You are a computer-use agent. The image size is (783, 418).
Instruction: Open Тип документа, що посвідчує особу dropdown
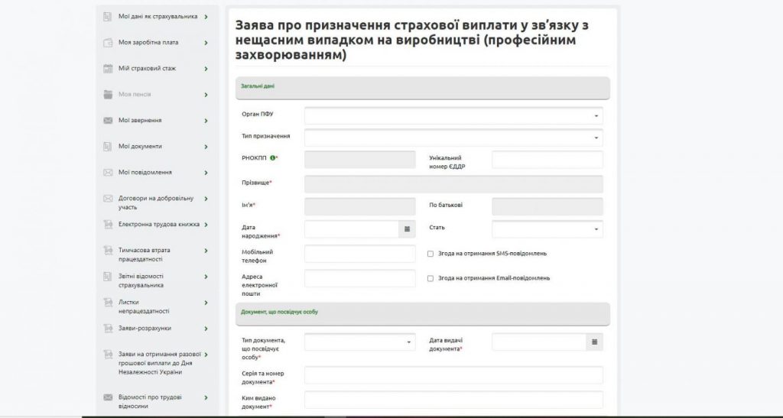click(359, 342)
